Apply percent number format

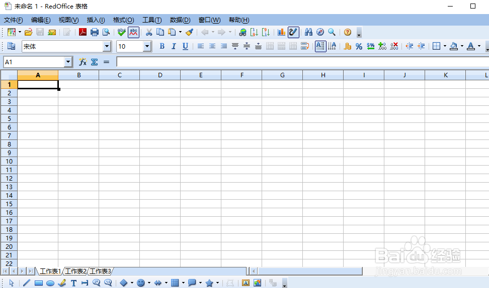pos(359,46)
